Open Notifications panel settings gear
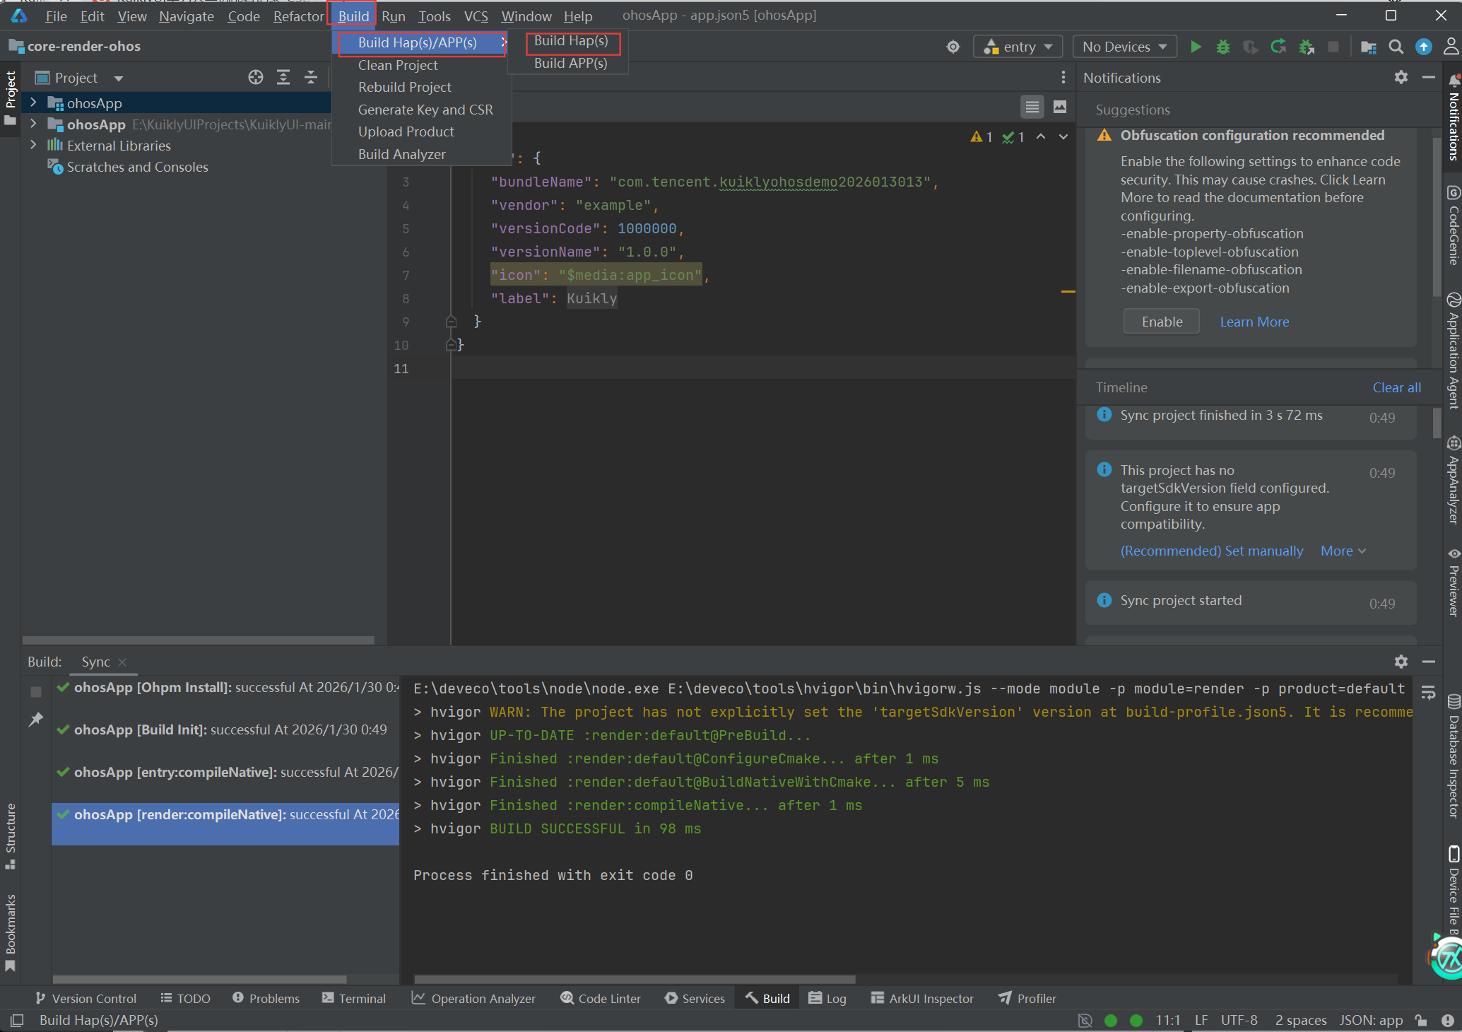 click(1401, 78)
